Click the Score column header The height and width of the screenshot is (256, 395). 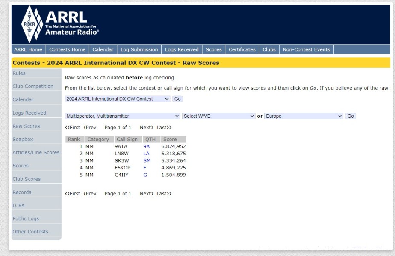[x=174, y=140]
